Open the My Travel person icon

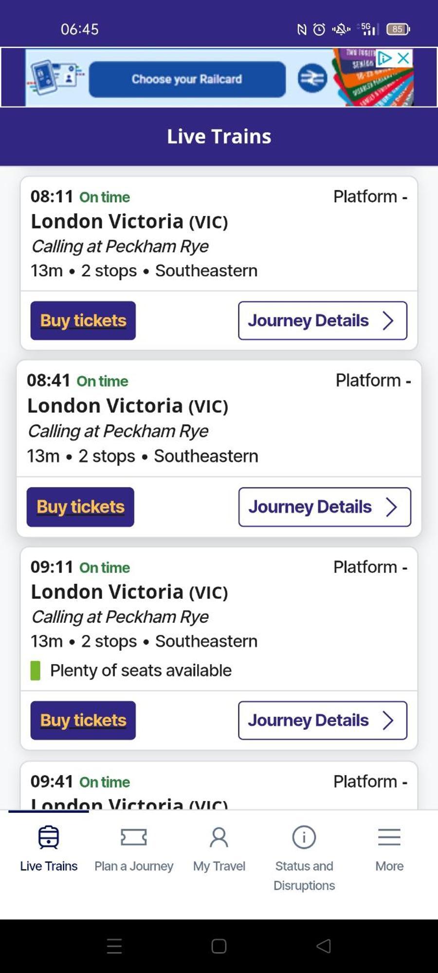click(219, 837)
